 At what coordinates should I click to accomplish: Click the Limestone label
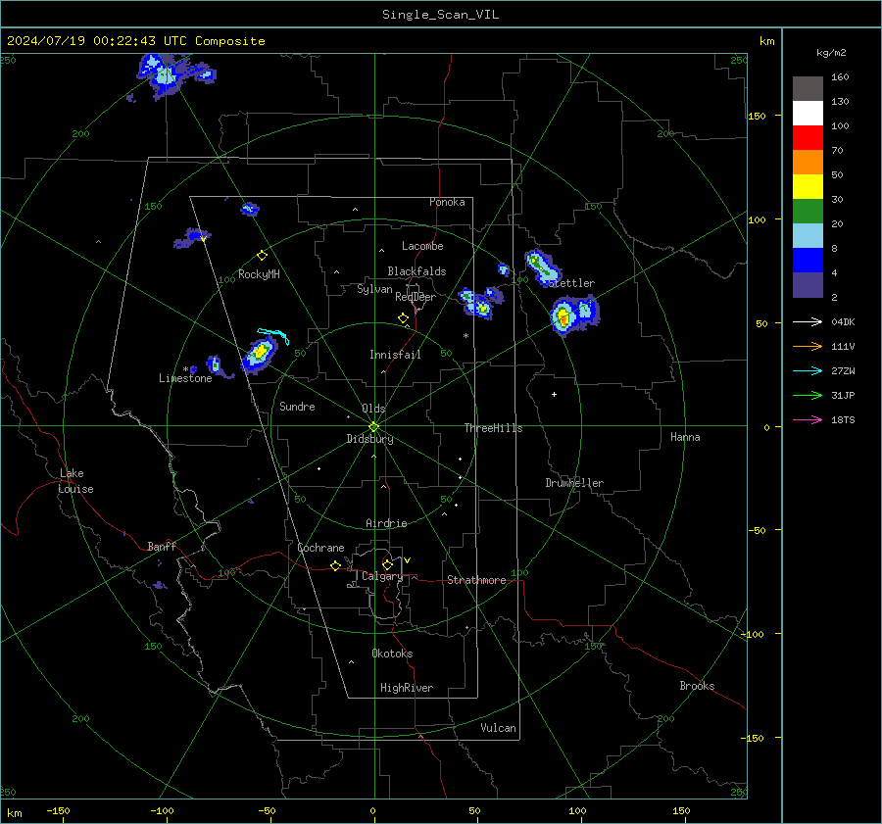[185, 378]
